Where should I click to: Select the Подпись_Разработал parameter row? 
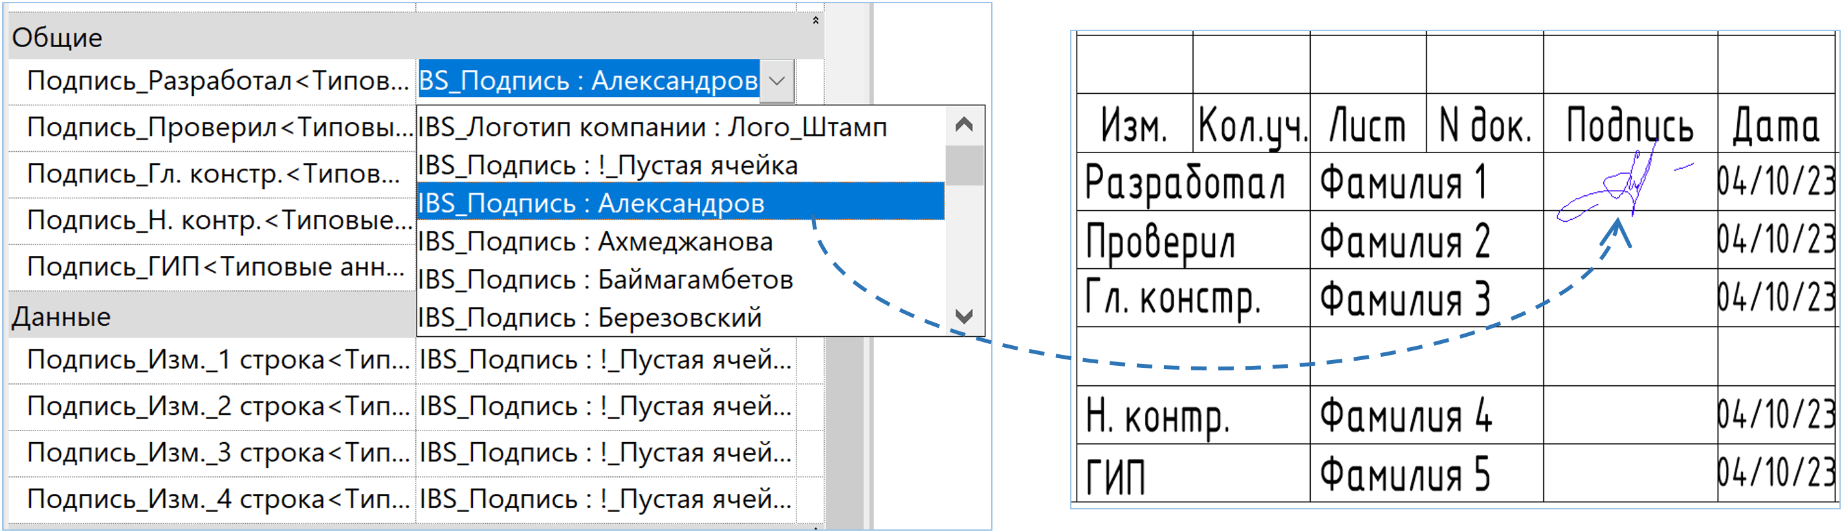[212, 81]
